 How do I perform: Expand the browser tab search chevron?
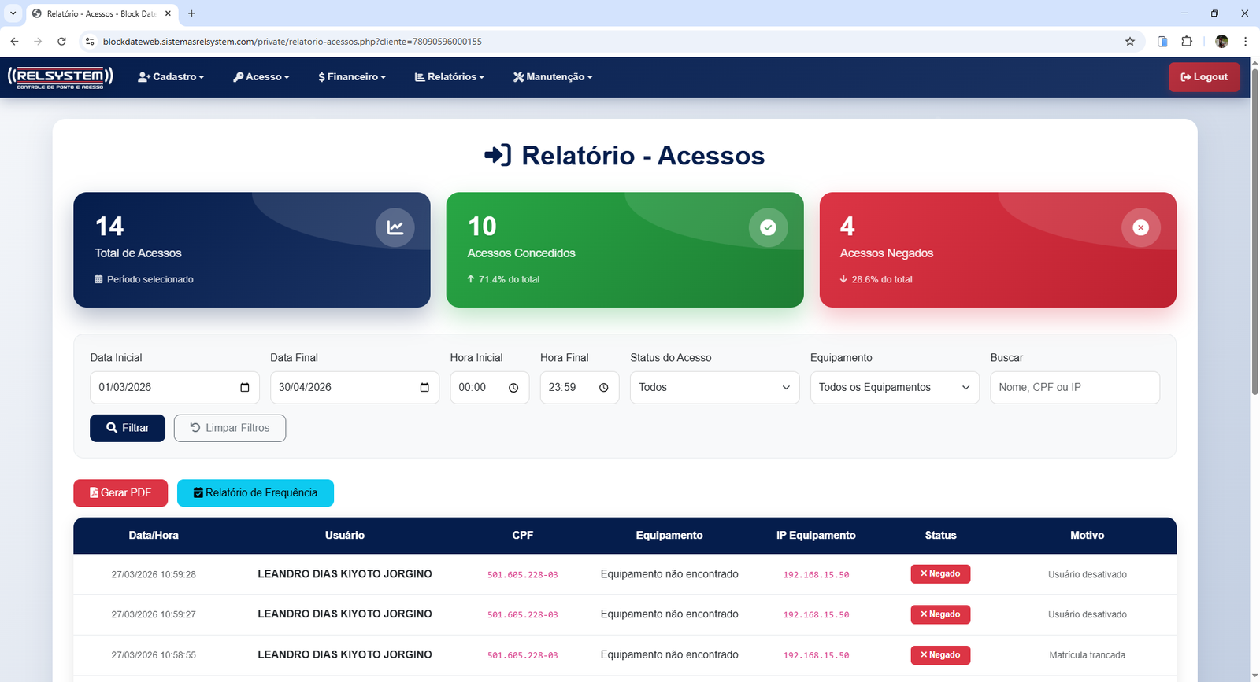coord(13,13)
